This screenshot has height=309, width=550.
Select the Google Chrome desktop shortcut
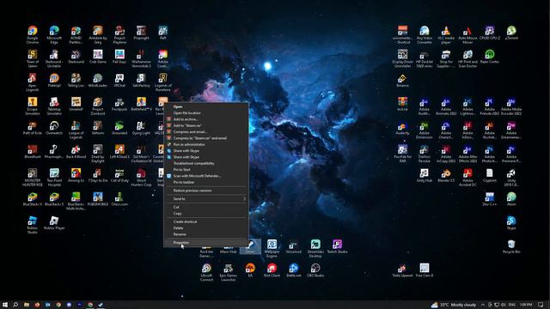pyautogui.click(x=33, y=34)
